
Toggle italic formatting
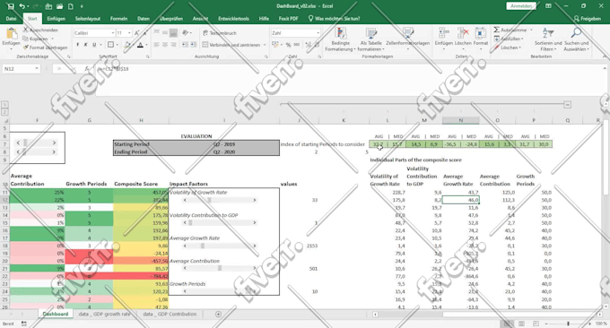point(86,45)
